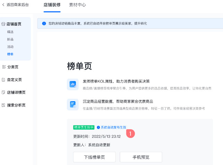223x165 pixels.
Task: Click the 分类页 list icon
Action: pos(4,67)
